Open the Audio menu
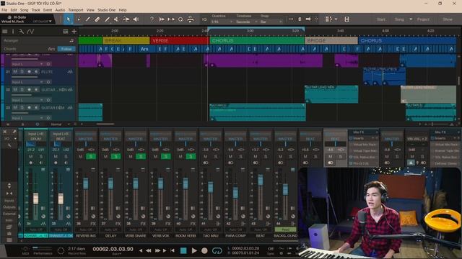The width and height of the screenshot is (462, 259). (x=60, y=10)
